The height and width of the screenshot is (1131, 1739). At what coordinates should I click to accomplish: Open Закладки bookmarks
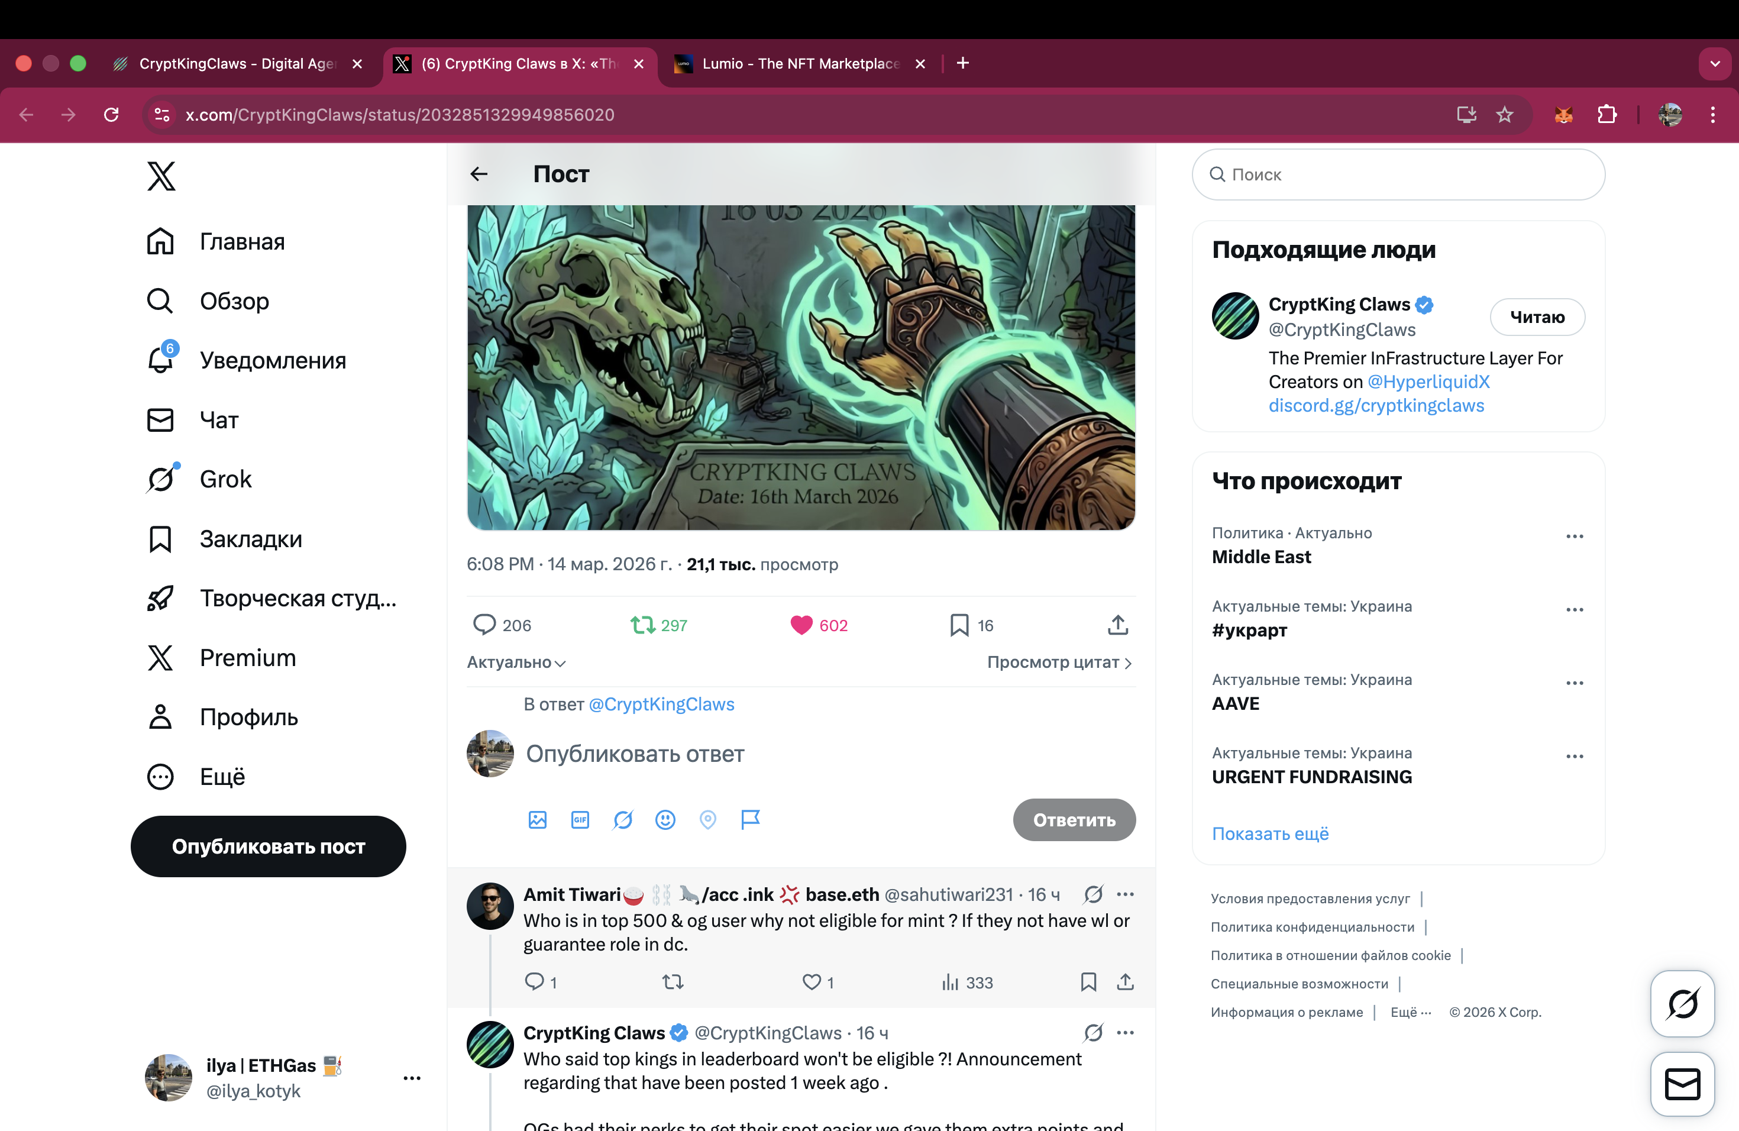[x=224, y=539]
